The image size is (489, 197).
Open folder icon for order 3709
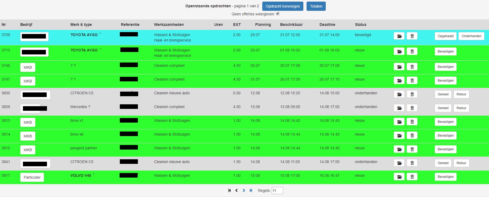[x=399, y=36]
